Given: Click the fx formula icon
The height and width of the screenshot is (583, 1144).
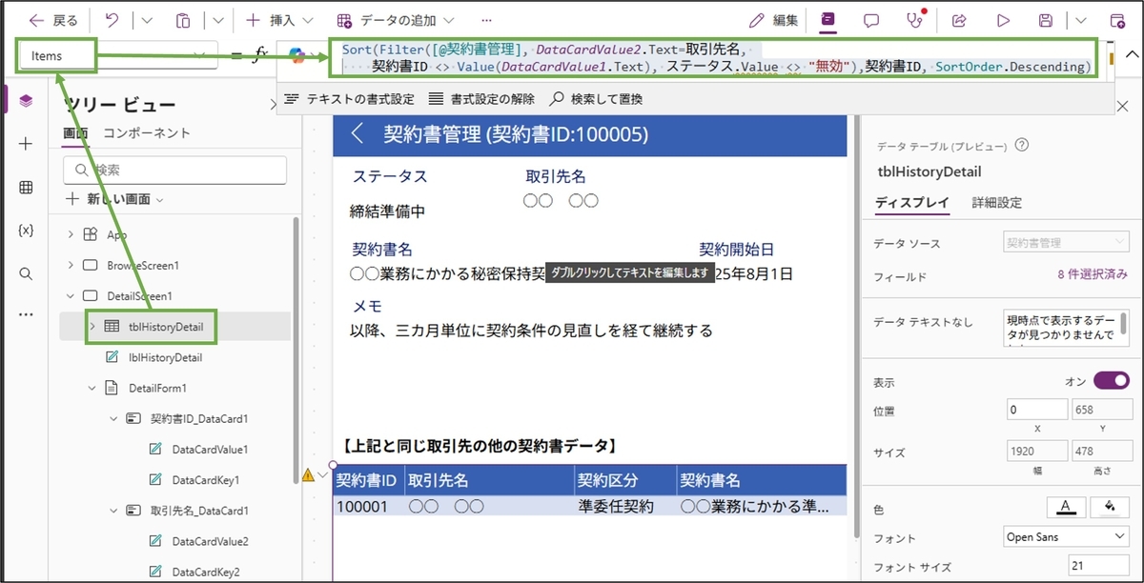Looking at the screenshot, I should point(259,56).
